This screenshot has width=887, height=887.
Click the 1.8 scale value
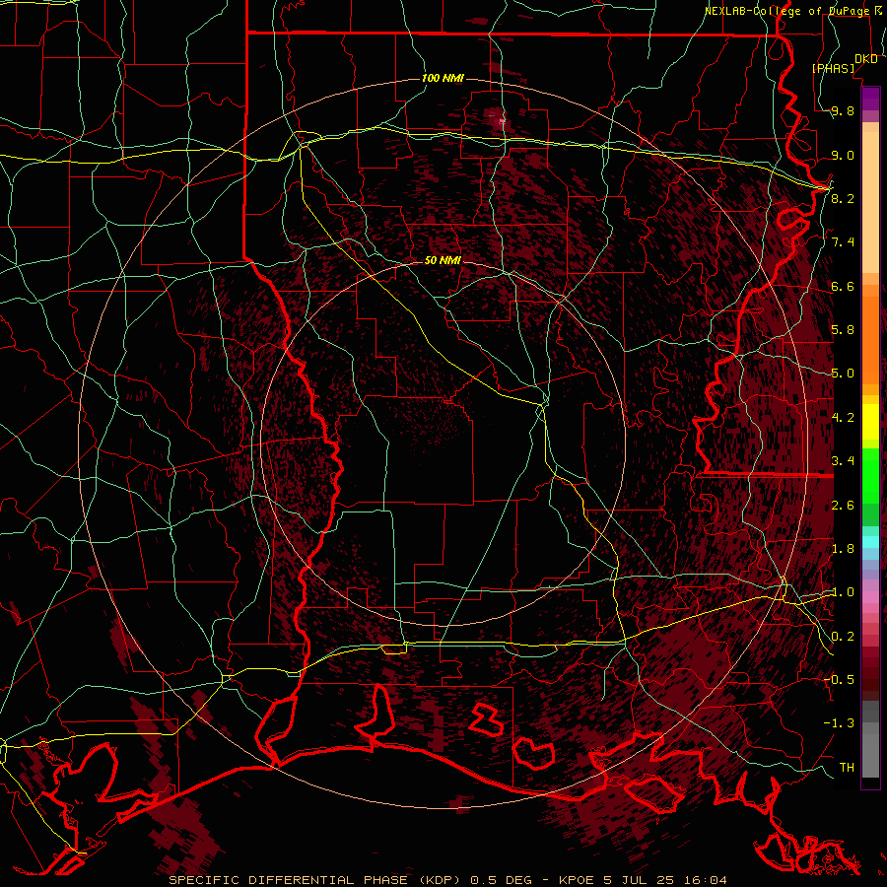click(843, 548)
